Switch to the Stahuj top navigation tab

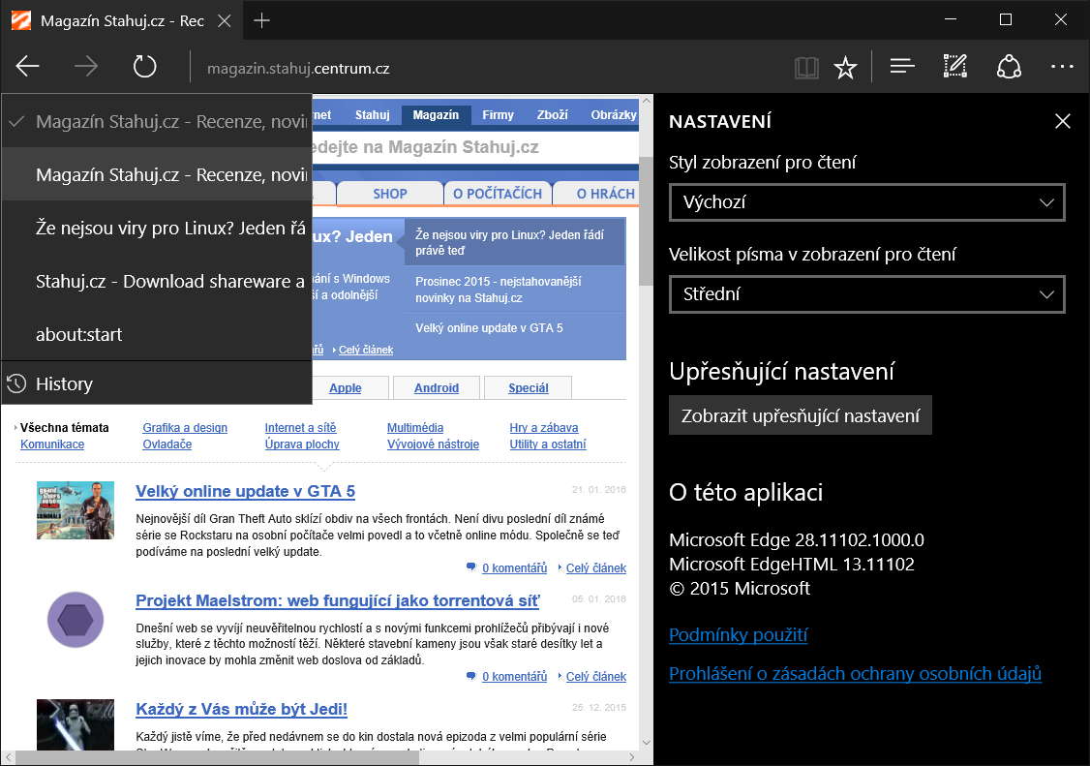click(x=373, y=115)
